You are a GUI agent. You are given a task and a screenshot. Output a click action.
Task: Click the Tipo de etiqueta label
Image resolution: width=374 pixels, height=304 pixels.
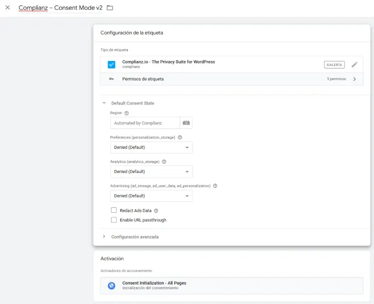(114, 50)
